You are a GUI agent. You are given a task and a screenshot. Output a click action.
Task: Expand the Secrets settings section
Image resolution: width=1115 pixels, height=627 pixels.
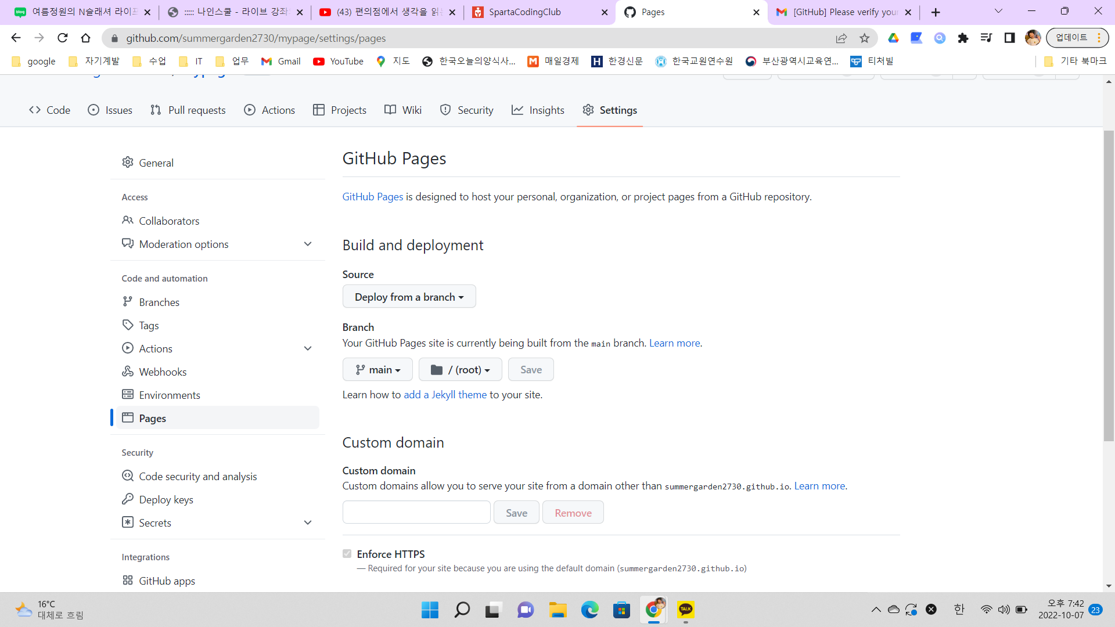tap(308, 523)
